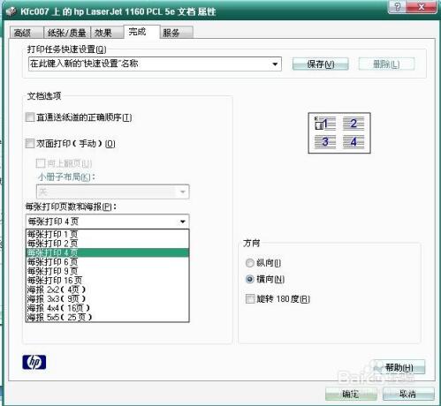Choose 每张打印 6 页 from list
Image resolution: width=441 pixels, height=406 pixels.
click(x=107, y=261)
